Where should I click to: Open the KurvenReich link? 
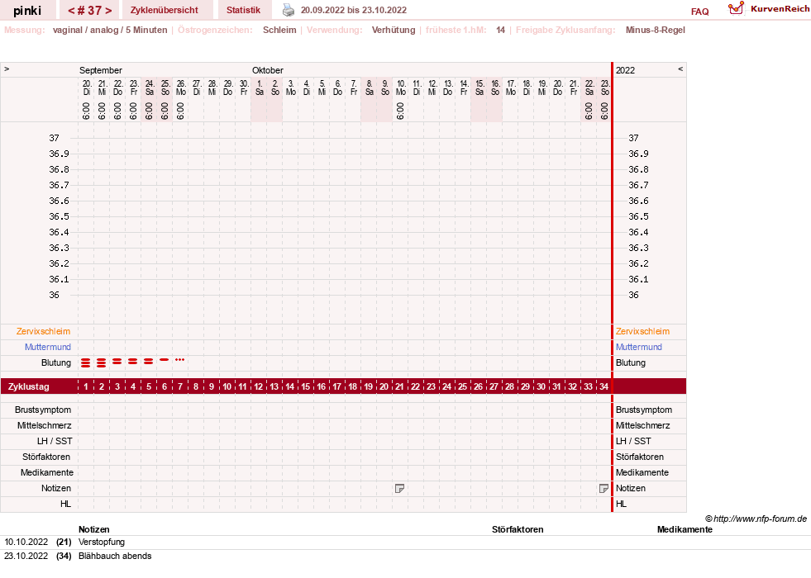(780, 9)
